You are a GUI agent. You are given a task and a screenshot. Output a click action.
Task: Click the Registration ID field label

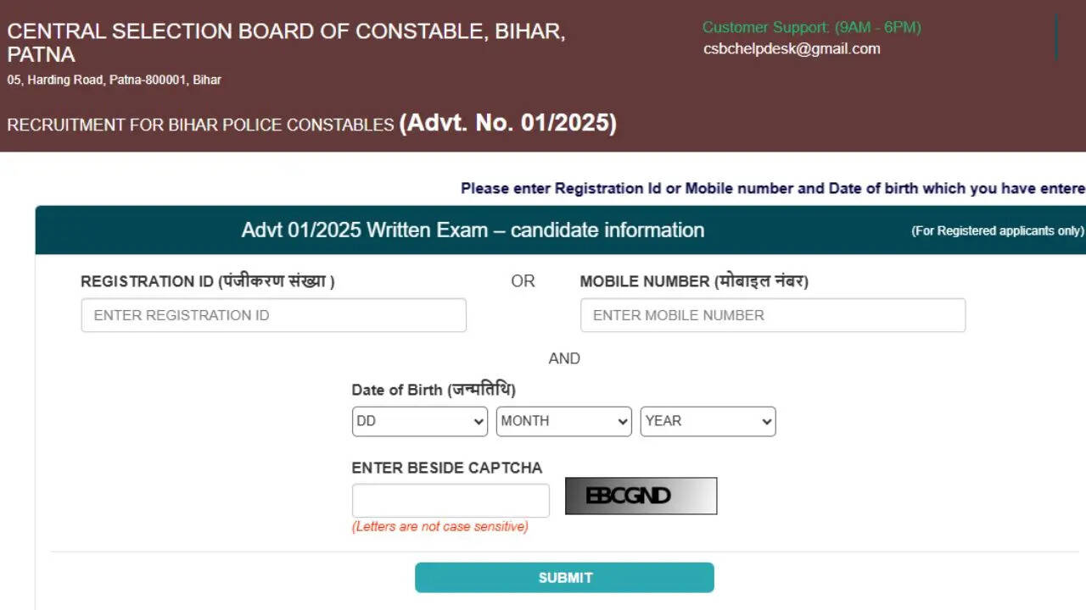207,281
